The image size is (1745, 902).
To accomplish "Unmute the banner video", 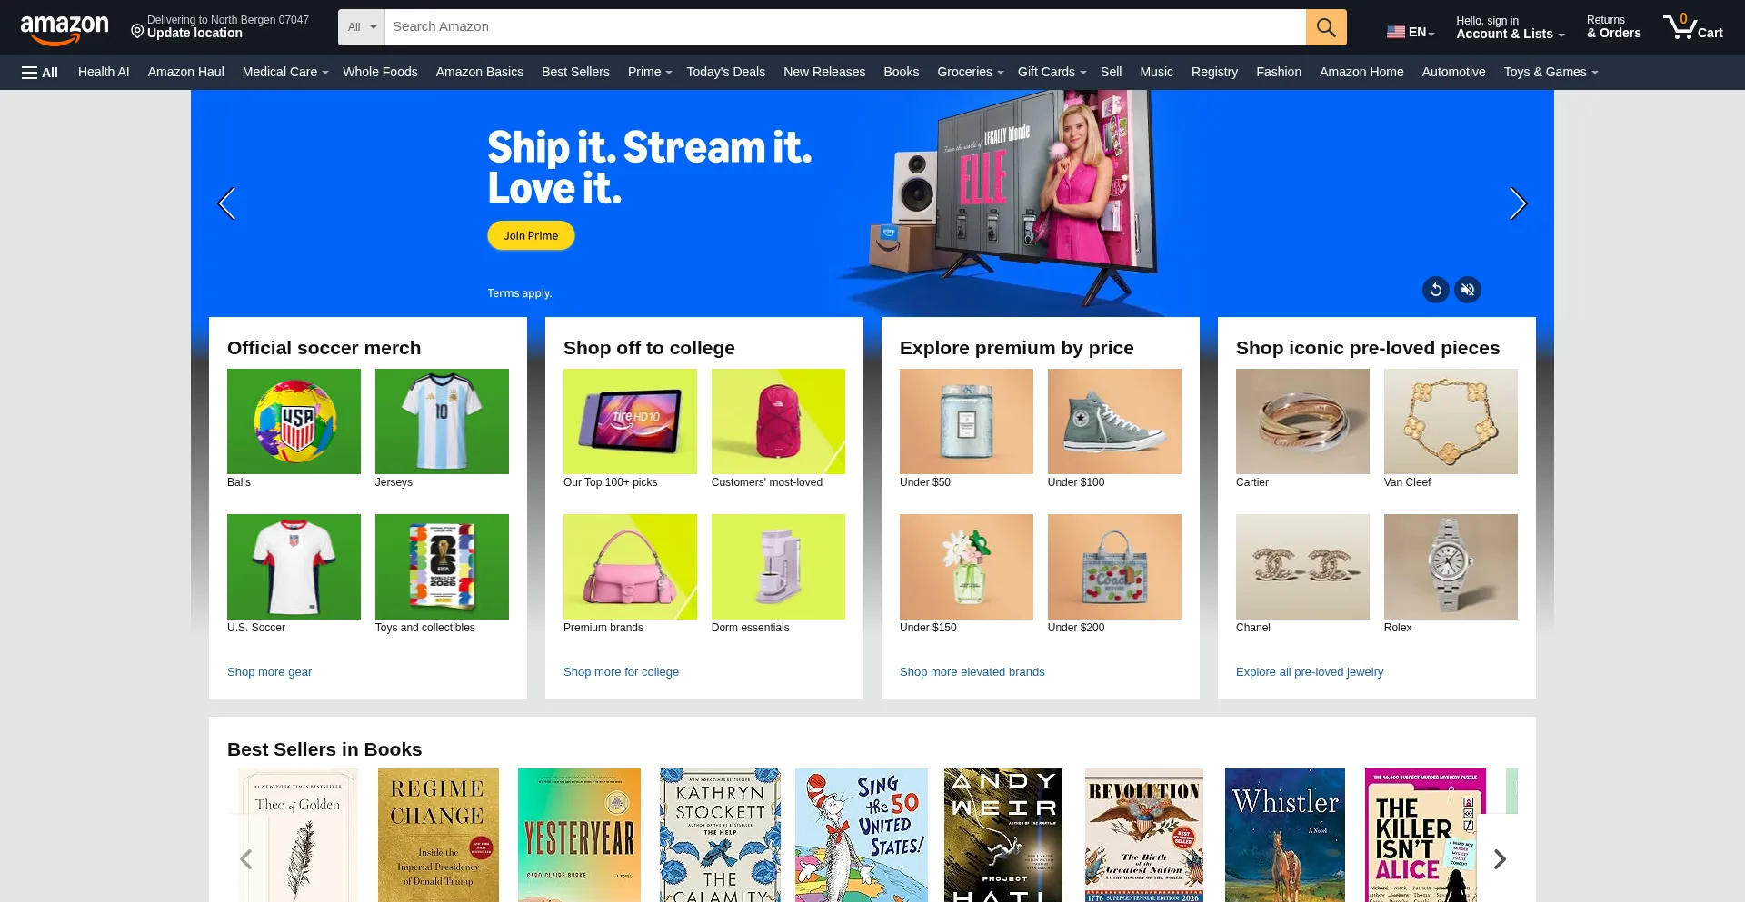I will point(1468,290).
